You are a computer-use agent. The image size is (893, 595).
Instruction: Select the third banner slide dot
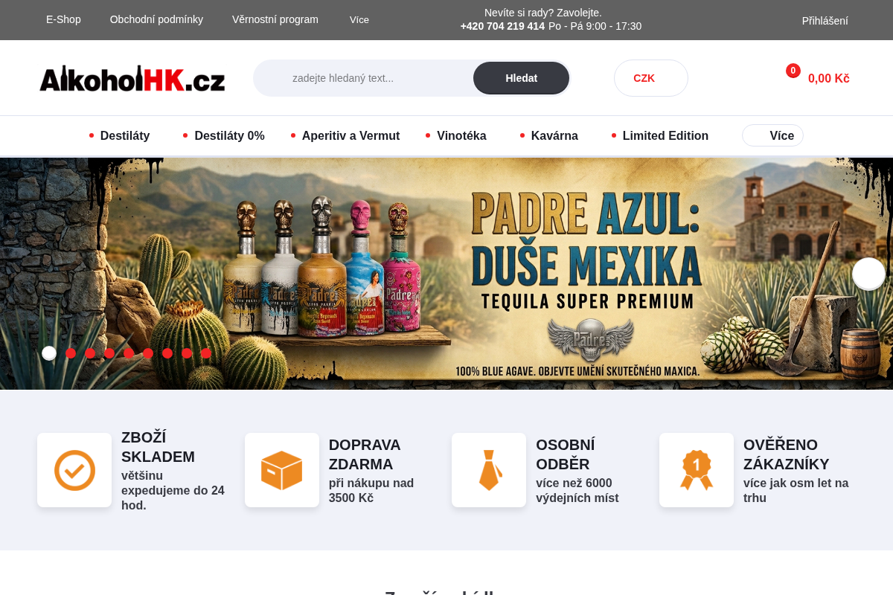(90, 353)
